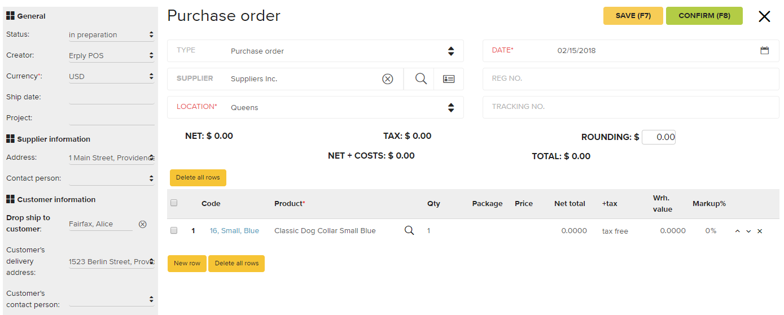Viewport: 784px width, 315px height.
Task: Move product row 1 up
Action: pyautogui.click(x=738, y=231)
